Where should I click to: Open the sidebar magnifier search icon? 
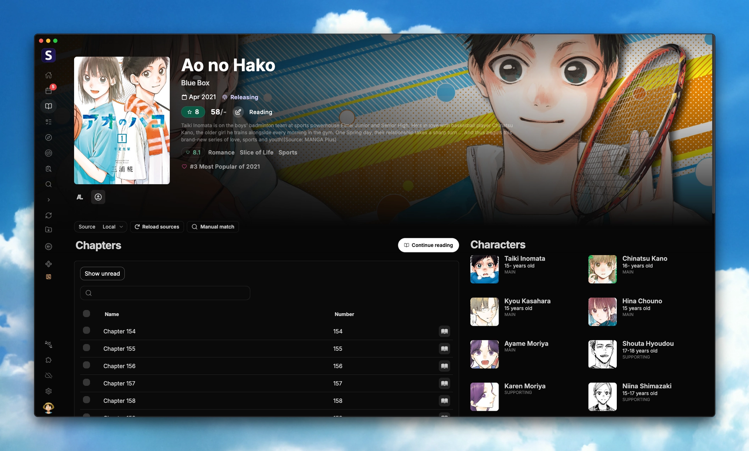(48, 184)
